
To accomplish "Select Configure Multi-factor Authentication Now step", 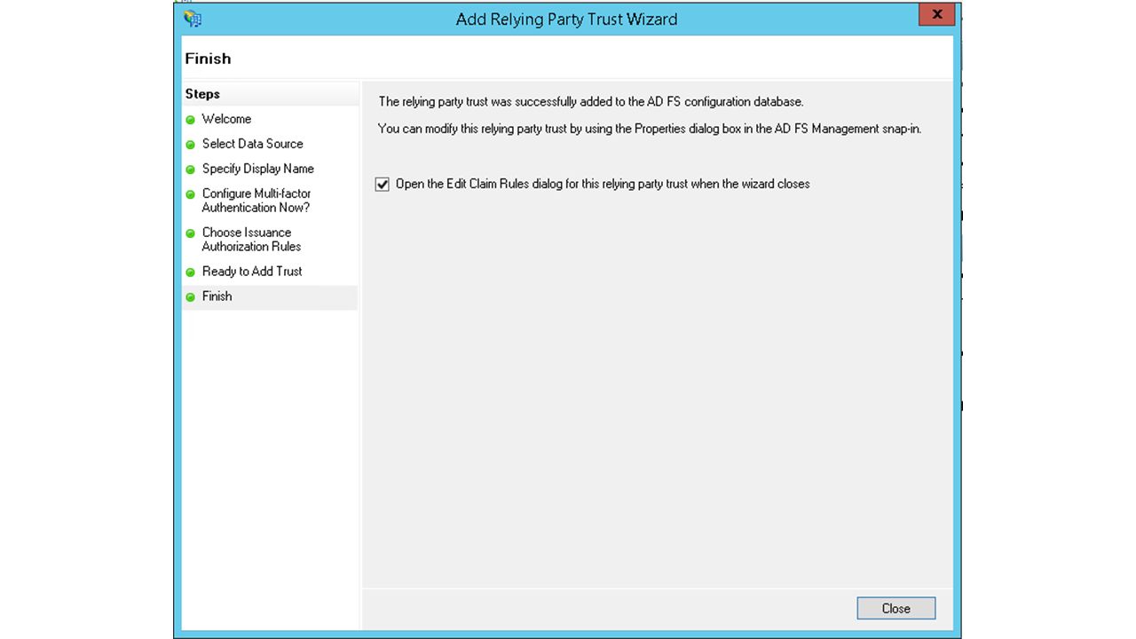I will pos(256,201).
